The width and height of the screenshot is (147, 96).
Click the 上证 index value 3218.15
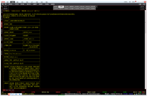coord(12,92)
